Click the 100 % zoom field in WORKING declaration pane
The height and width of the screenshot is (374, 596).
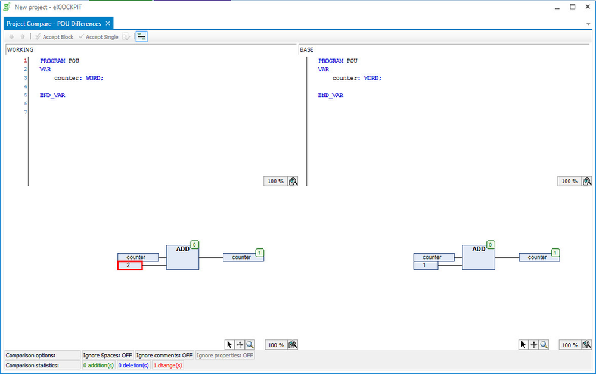pyautogui.click(x=275, y=182)
